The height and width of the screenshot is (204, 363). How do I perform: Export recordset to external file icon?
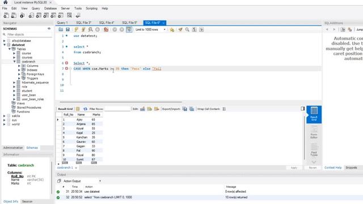185,109
